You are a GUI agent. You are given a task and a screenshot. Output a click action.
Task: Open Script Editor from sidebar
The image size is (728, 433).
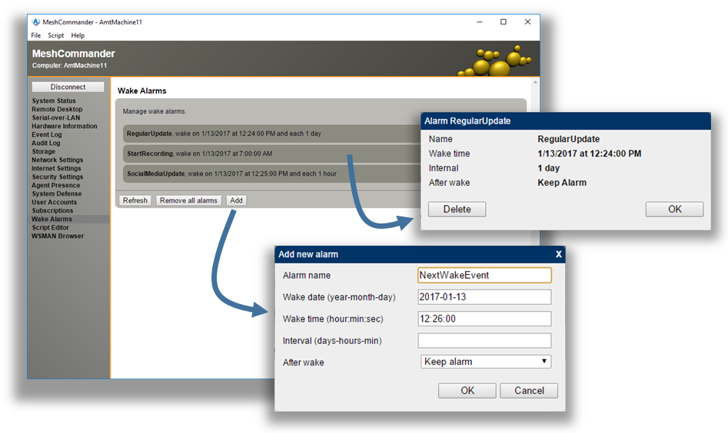50,227
